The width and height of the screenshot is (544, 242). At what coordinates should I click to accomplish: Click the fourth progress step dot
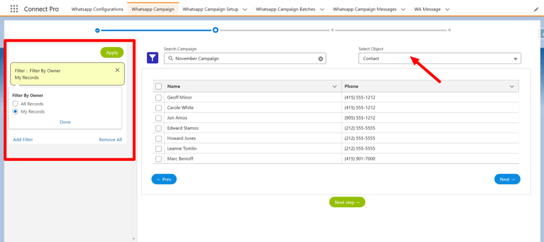tap(449, 30)
